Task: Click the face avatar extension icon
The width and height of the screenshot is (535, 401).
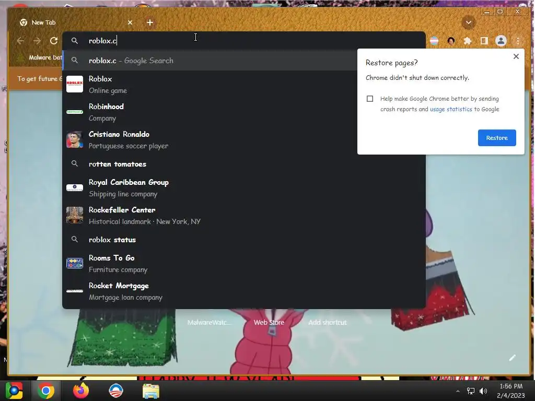Action: [x=451, y=41]
